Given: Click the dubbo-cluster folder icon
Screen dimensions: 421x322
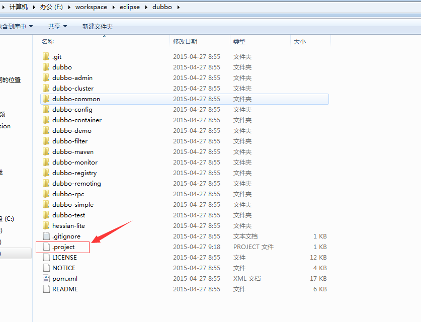Looking at the screenshot, I should coord(46,88).
